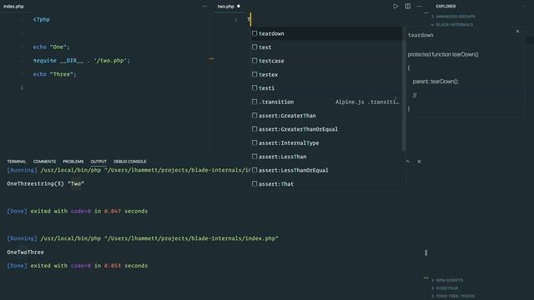534x300 pixels.
Task: Open the PROBLEMS panel tab
Action: (73, 162)
